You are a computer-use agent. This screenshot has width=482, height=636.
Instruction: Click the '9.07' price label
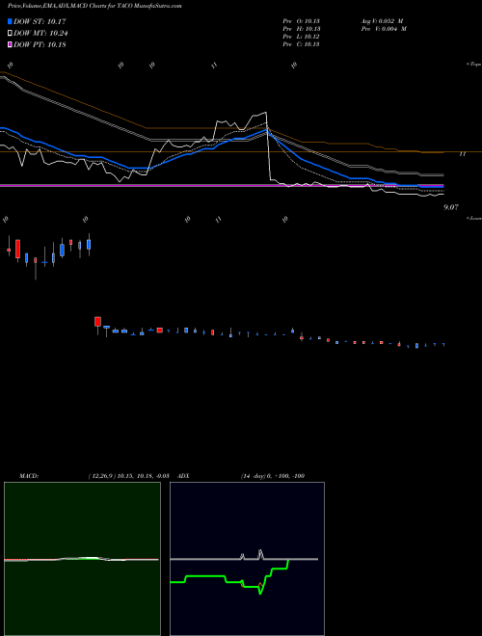451,207
